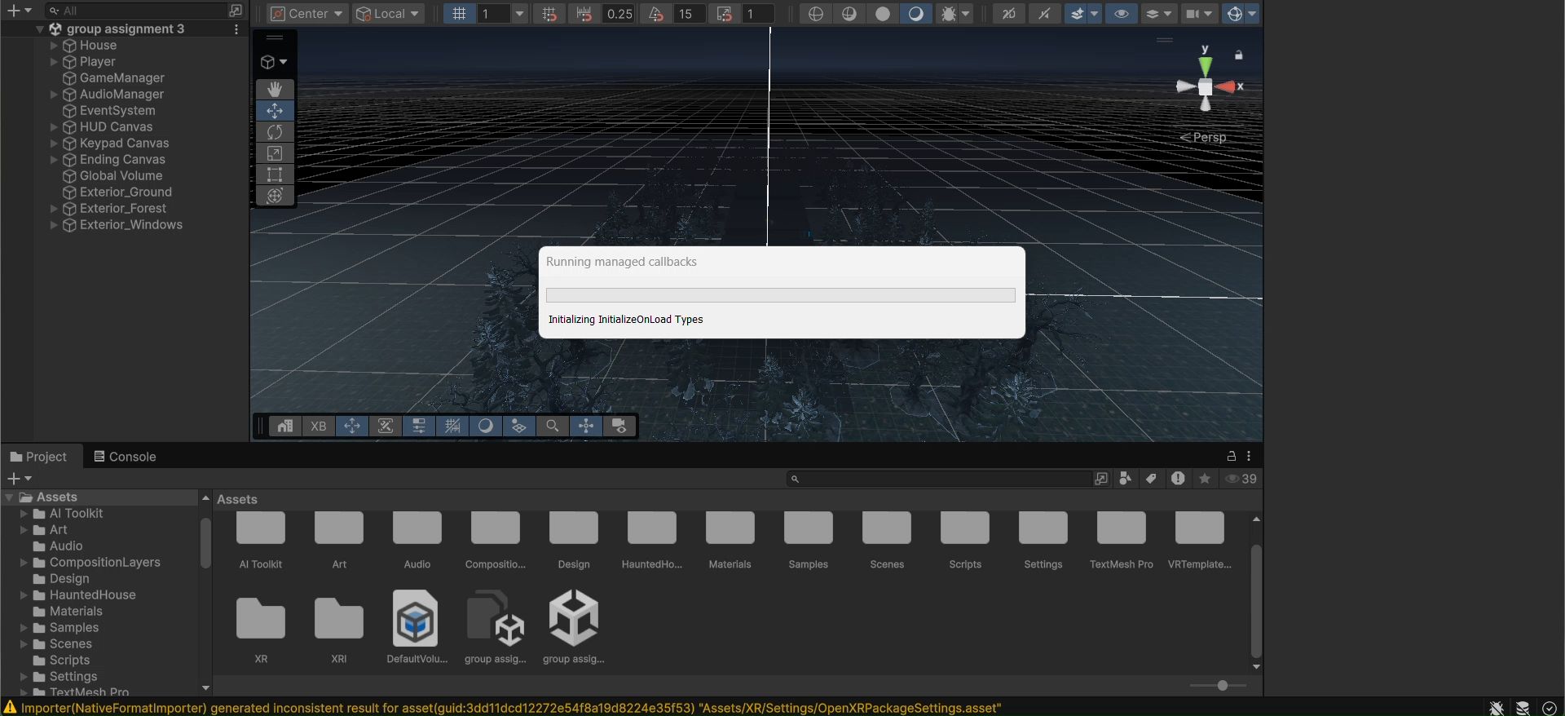Toggle 2D view mode
Screen dimensions: 1565x716
(x=1009, y=14)
